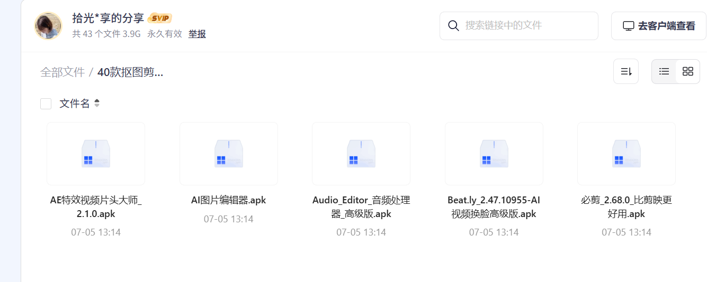
Task: Sort by 文件名 using the arrow toggle
Action: [x=97, y=104]
